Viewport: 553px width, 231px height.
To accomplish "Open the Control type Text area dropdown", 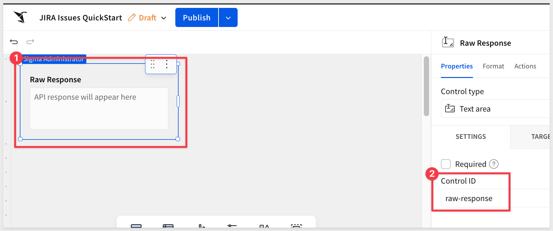I will click(x=494, y=109).
